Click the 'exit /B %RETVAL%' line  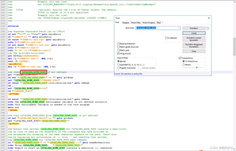19,61
